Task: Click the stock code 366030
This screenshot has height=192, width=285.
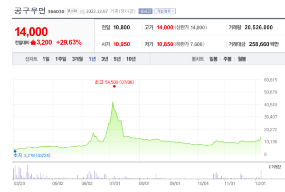Action: (x=56, y=11)
